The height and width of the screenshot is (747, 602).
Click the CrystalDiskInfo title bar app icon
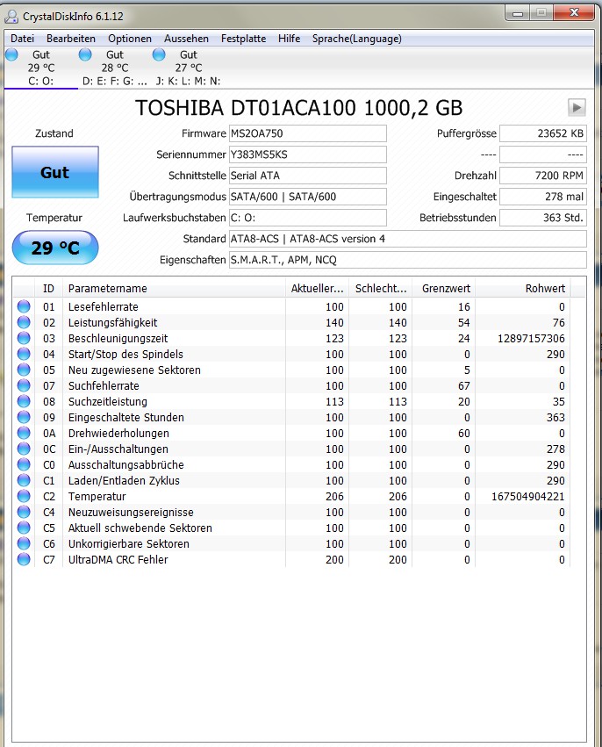point(11,17)
